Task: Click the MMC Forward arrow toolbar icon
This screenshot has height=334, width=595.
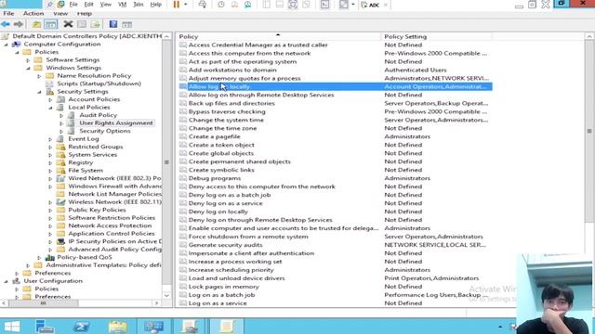Action: tap(19, 25)
